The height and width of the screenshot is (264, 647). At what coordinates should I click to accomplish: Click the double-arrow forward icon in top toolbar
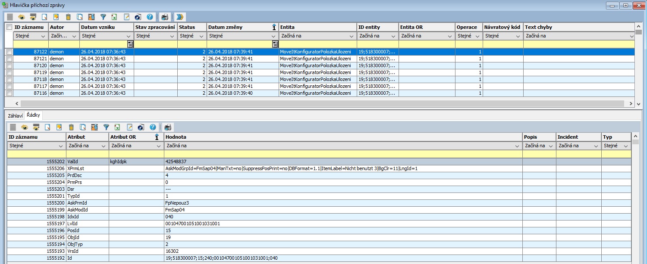click(x=180, y=17)
